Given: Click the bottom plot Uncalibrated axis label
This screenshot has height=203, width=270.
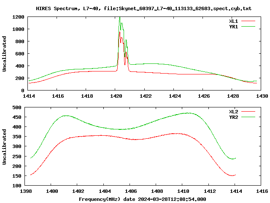Looking at the screenshot, I should [4, 147].
